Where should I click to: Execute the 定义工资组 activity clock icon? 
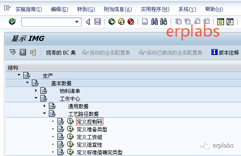(x=71, y=137)
